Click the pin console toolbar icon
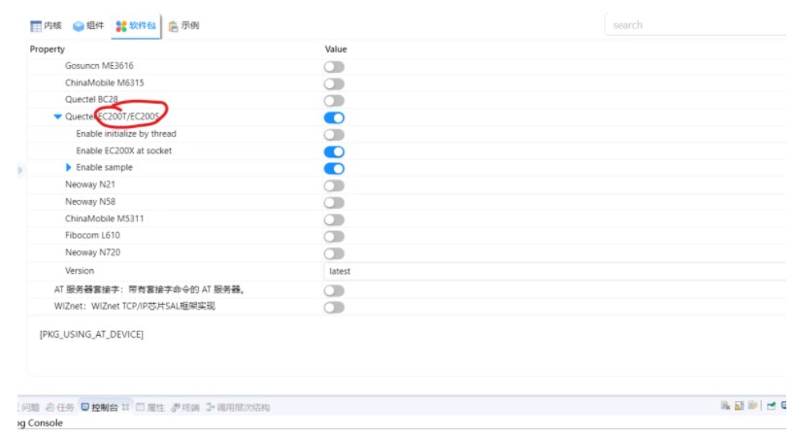Screen dimensions: 794x433 point(772,405)
